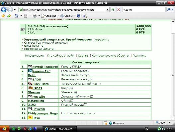
Task: Expand the Help icon dropdown arrow
Action: (81, 16)
